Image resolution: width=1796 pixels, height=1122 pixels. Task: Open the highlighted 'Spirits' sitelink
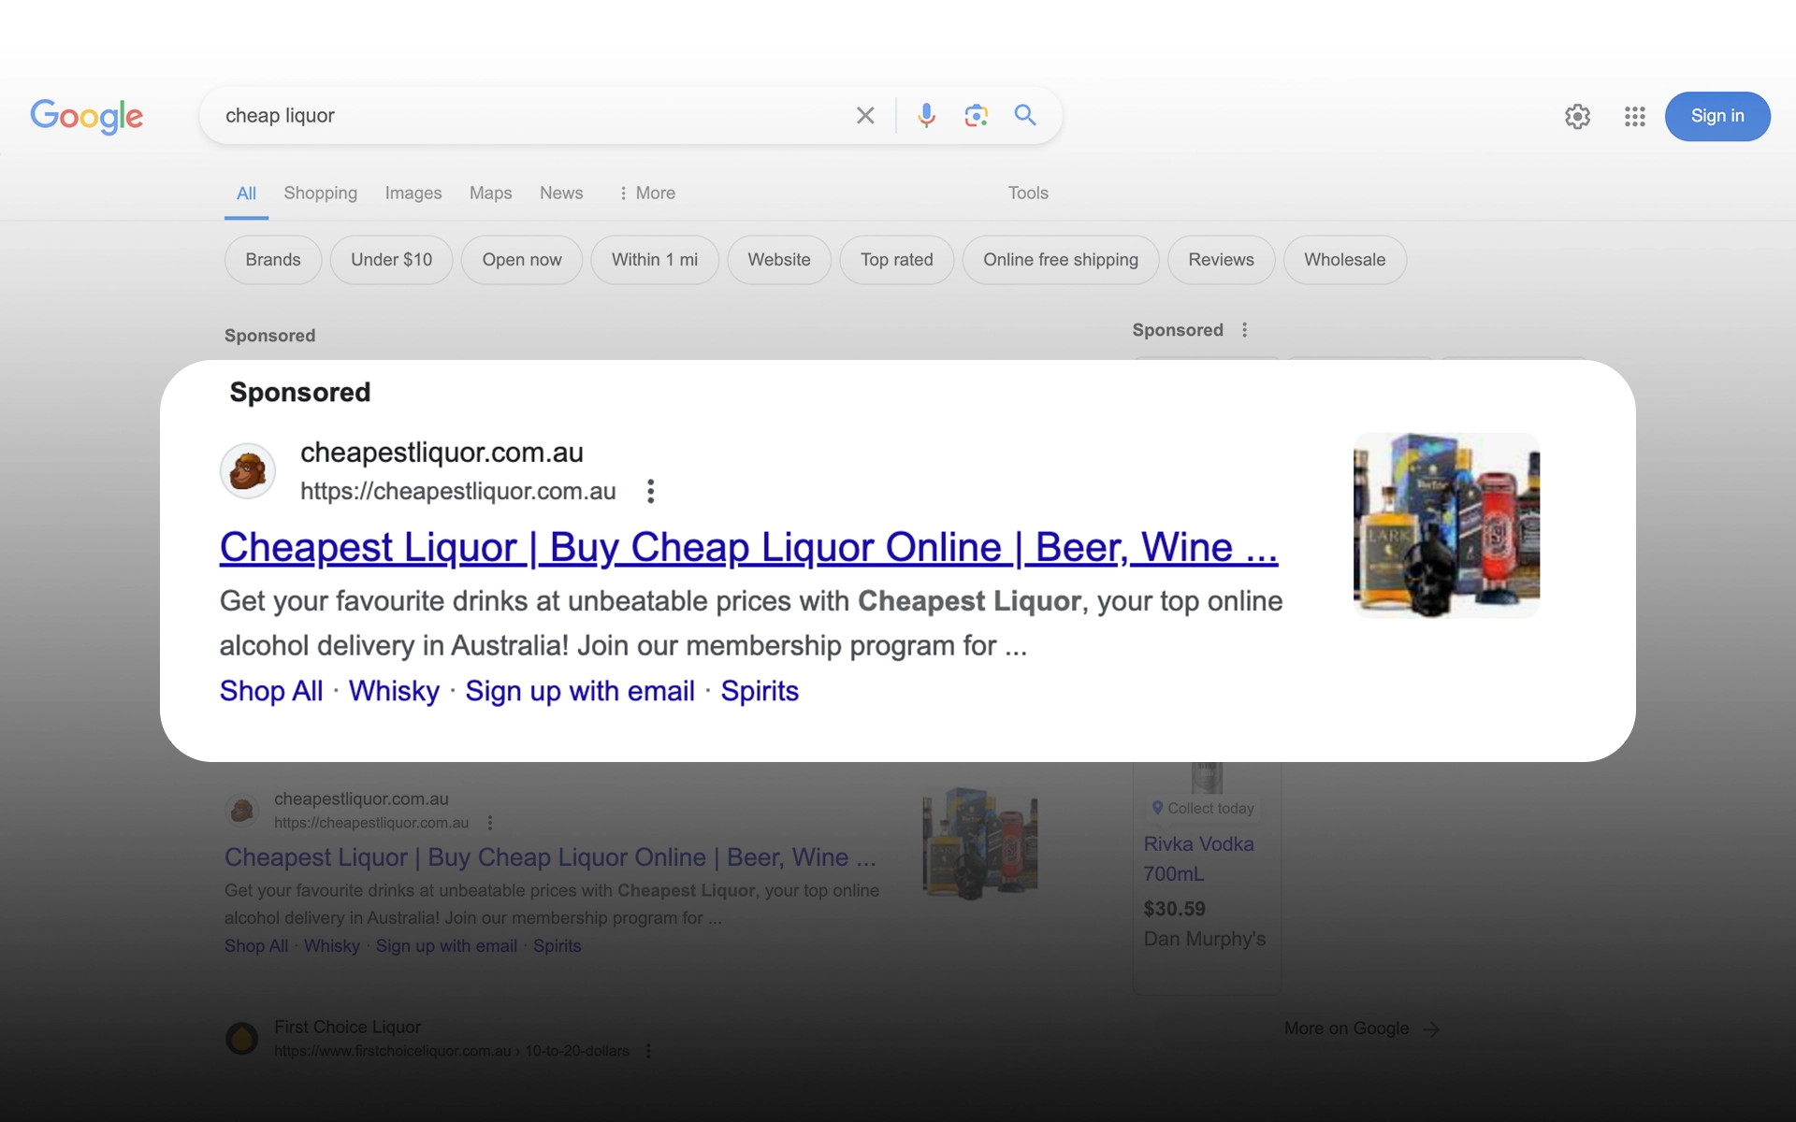pyautogui.click(x=760, y=691)
